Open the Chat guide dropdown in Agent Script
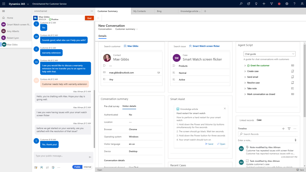This screenshot has width=306, height=172. click(269, 53)
